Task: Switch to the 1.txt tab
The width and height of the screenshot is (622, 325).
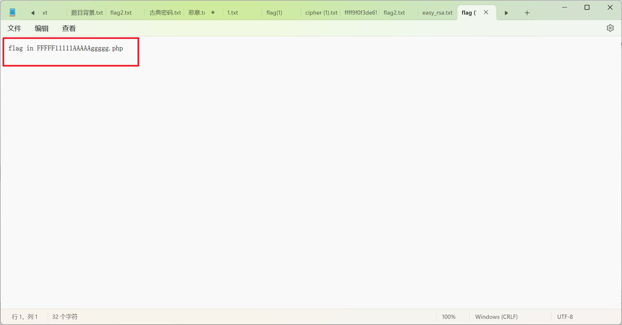Action: [x=242, y=13]
